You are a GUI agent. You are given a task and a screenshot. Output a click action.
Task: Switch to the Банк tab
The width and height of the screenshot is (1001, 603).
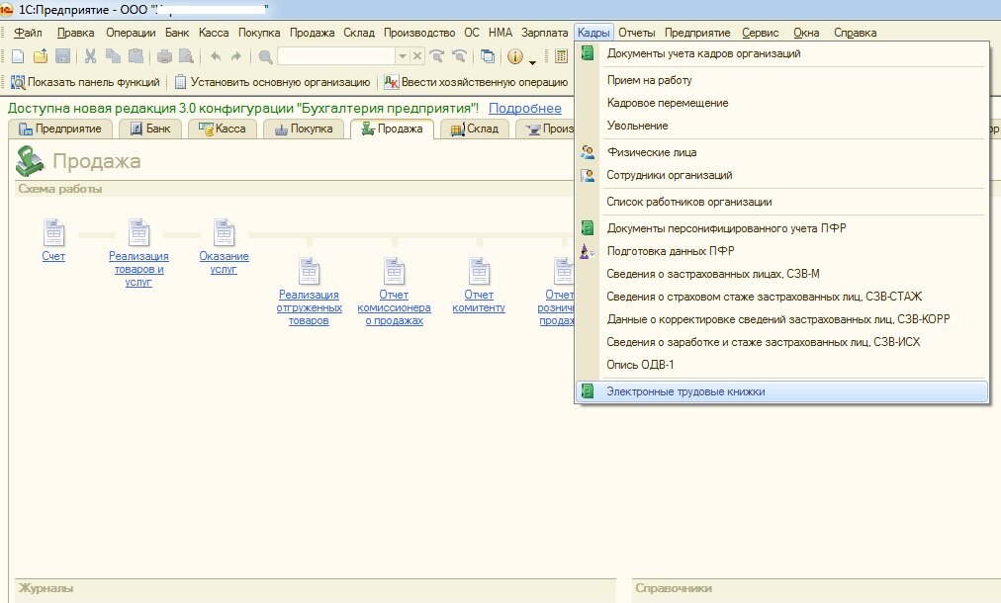tap(150, 129)
